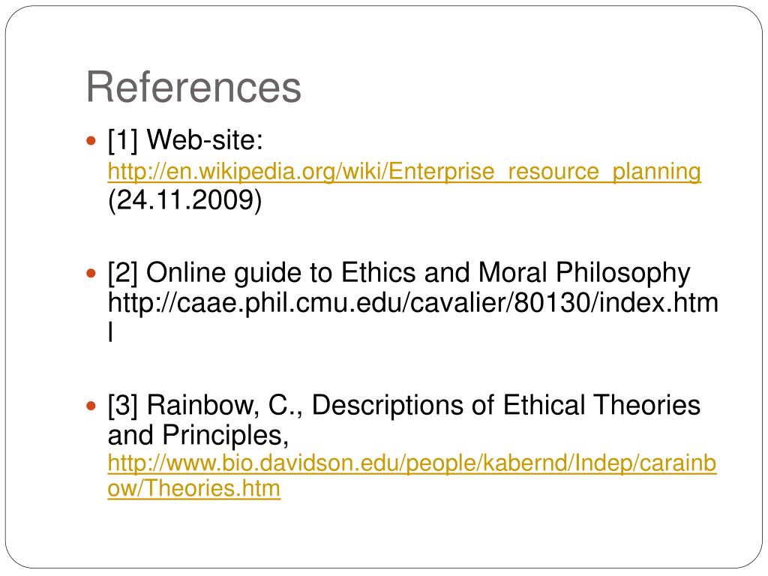The width and height of the screenshot is (768, 576).
Task: Select the author name Rainbow
Action: click(201, 406)
